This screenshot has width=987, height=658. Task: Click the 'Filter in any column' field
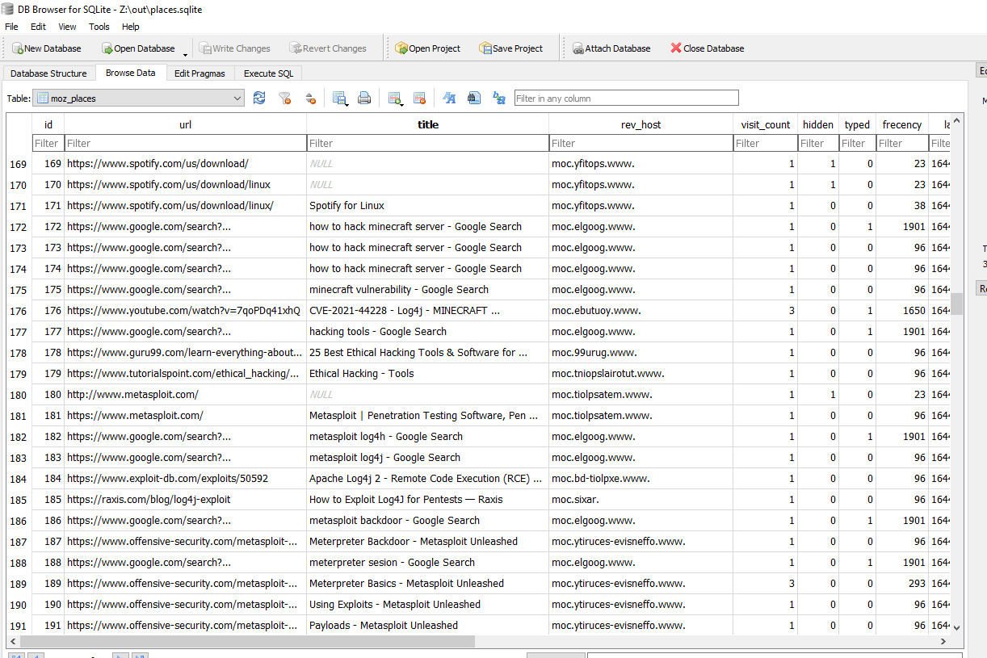626,98
